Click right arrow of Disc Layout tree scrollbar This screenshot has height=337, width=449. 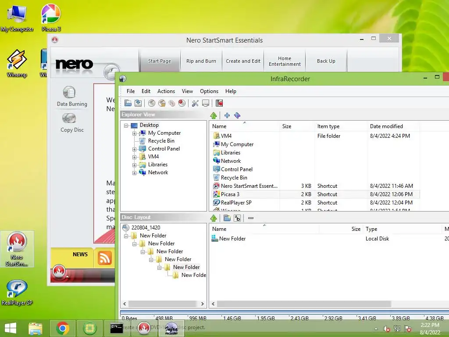[x=203, y=304]
